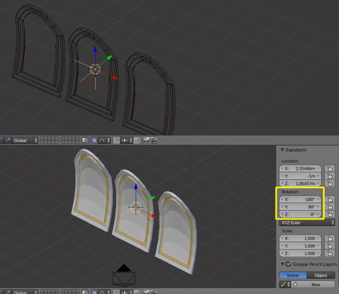339x294 pixels.
Task: Click the green Y axis arrow in solid viewport
Action: (153, 197)
